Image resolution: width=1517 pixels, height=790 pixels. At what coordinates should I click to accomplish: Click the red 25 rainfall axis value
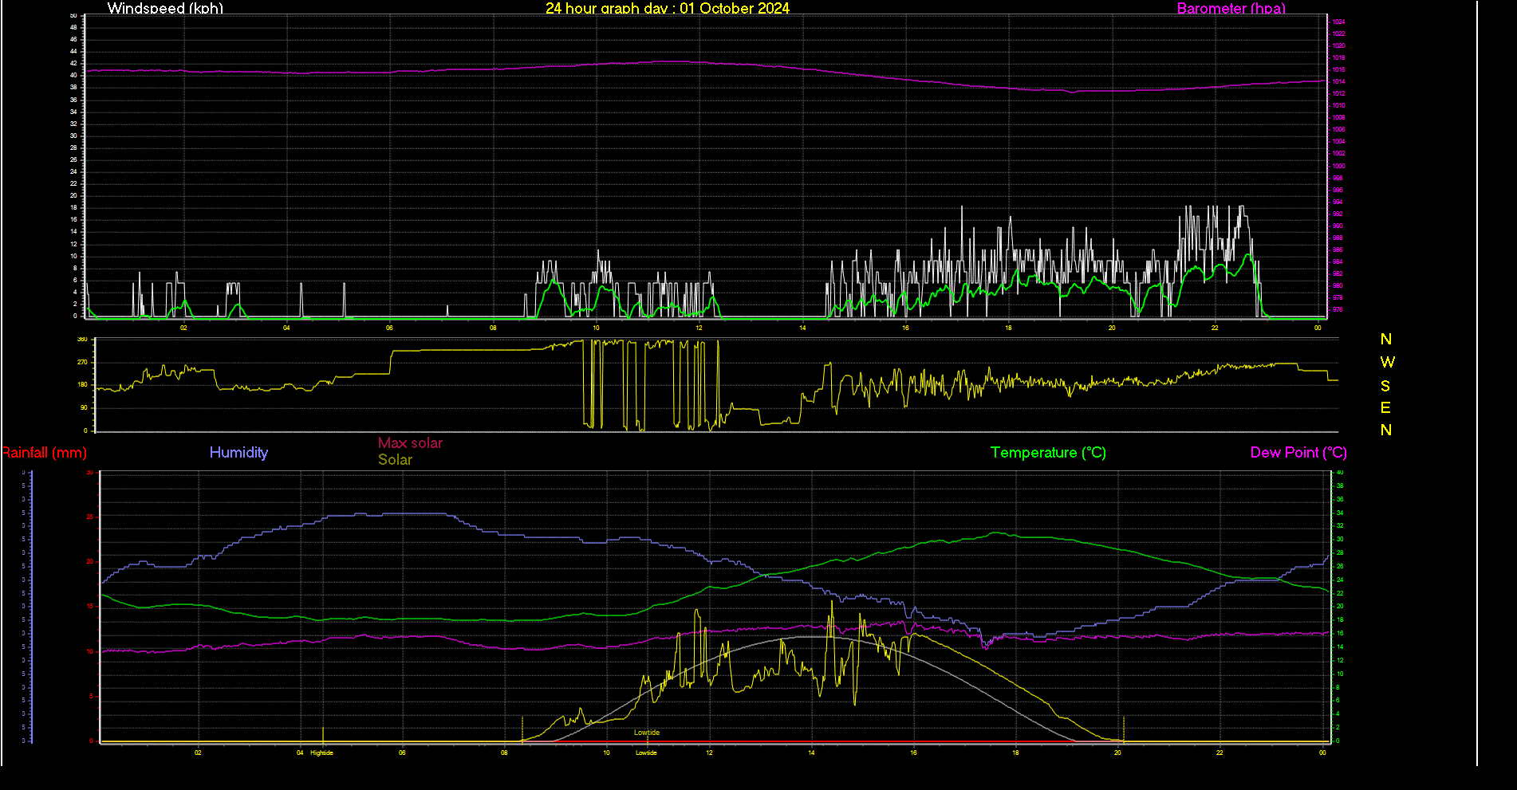[x=90, y=517]
